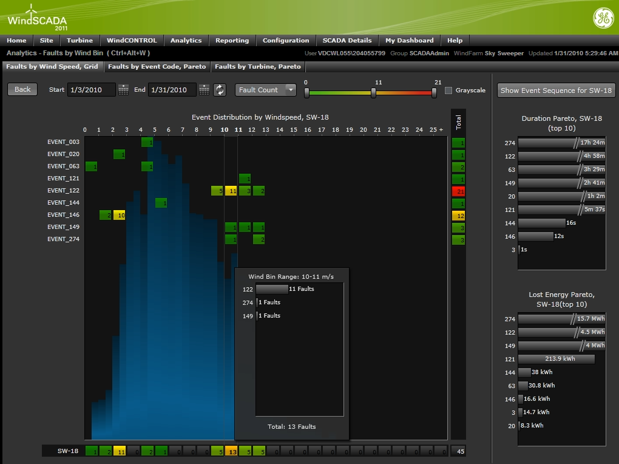Open the End date calendar picker
619x464 pixels.
coord(204,90)
